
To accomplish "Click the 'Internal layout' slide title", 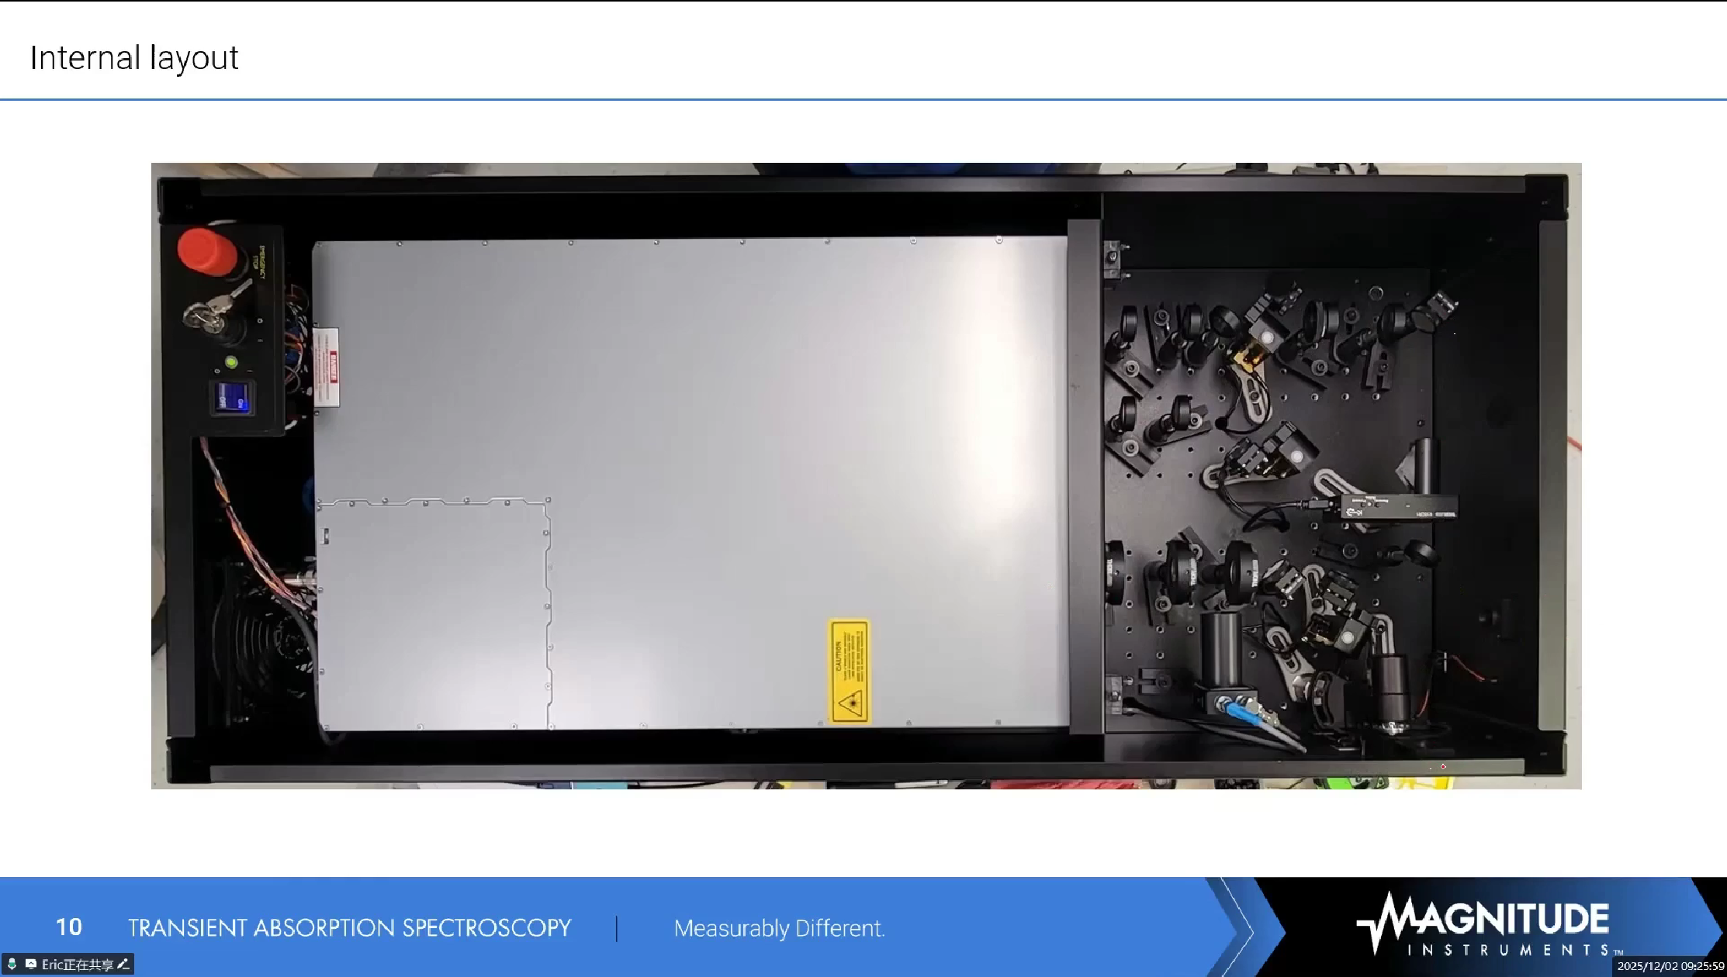I will click(134, 58).
